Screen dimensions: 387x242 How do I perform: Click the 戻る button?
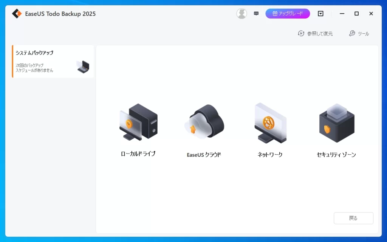353,218
